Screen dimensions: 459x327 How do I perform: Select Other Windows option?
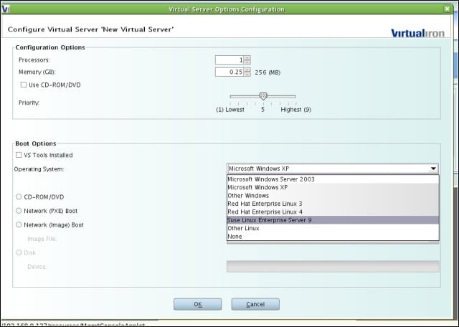point(333,196)
